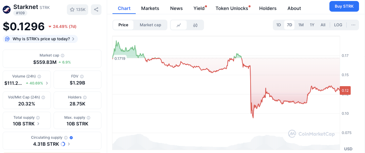Click the share icon next to Starknet
The image size is (365, 153).
click(x=96, y=10)
